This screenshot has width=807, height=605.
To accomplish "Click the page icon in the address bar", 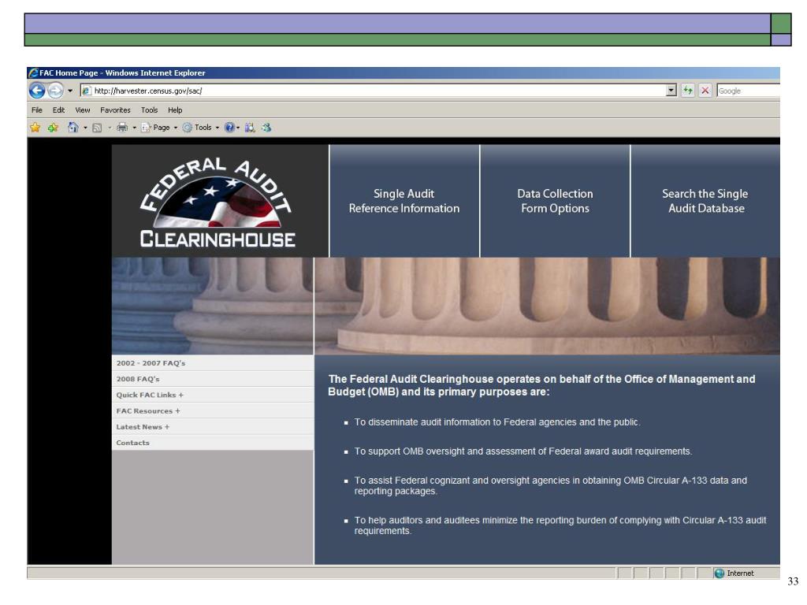I will click(x=87, y=91).
